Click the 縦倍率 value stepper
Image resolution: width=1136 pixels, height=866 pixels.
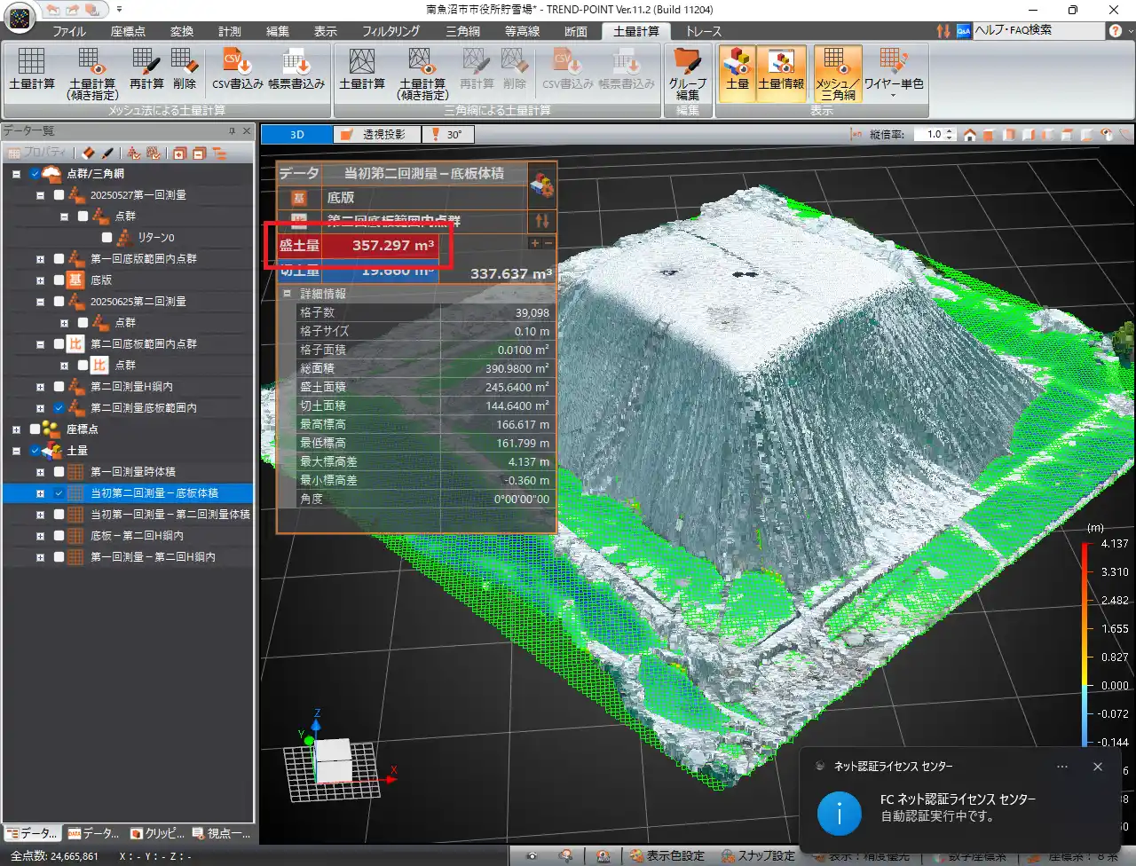click(x=950, y=135)
